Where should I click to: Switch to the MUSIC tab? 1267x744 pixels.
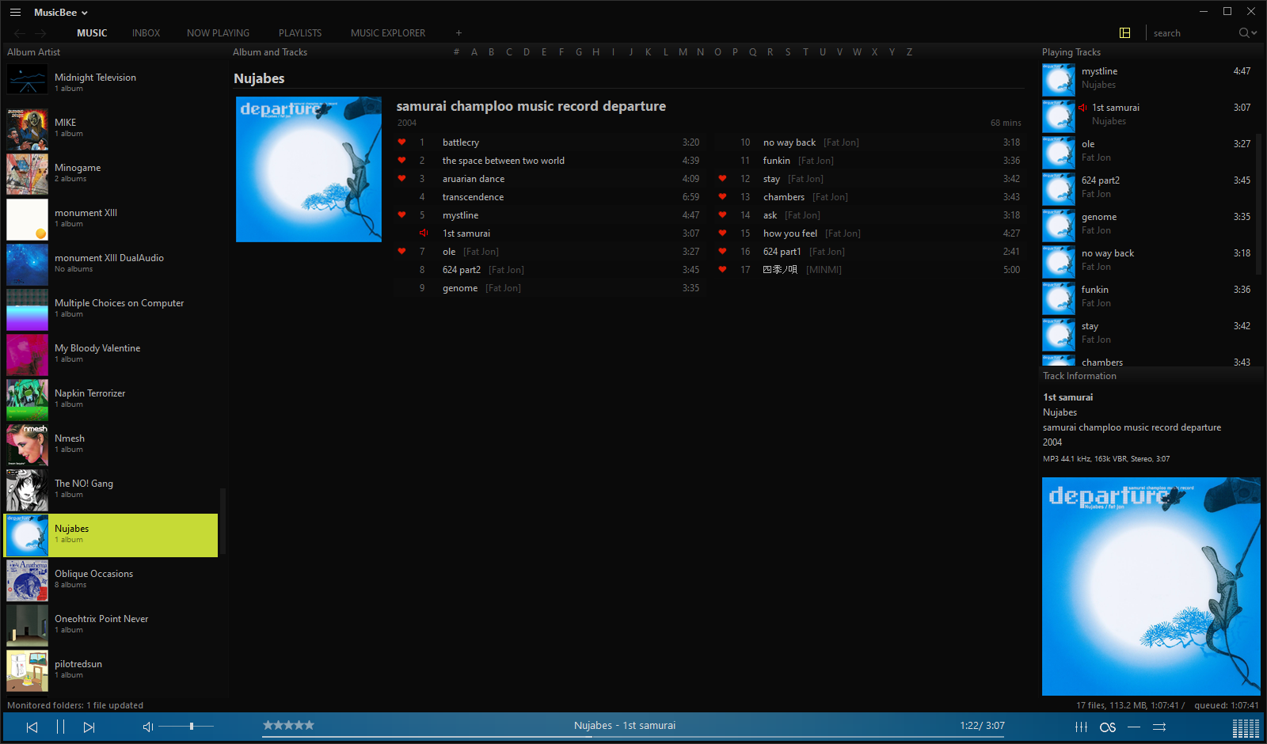click(92, 33)
